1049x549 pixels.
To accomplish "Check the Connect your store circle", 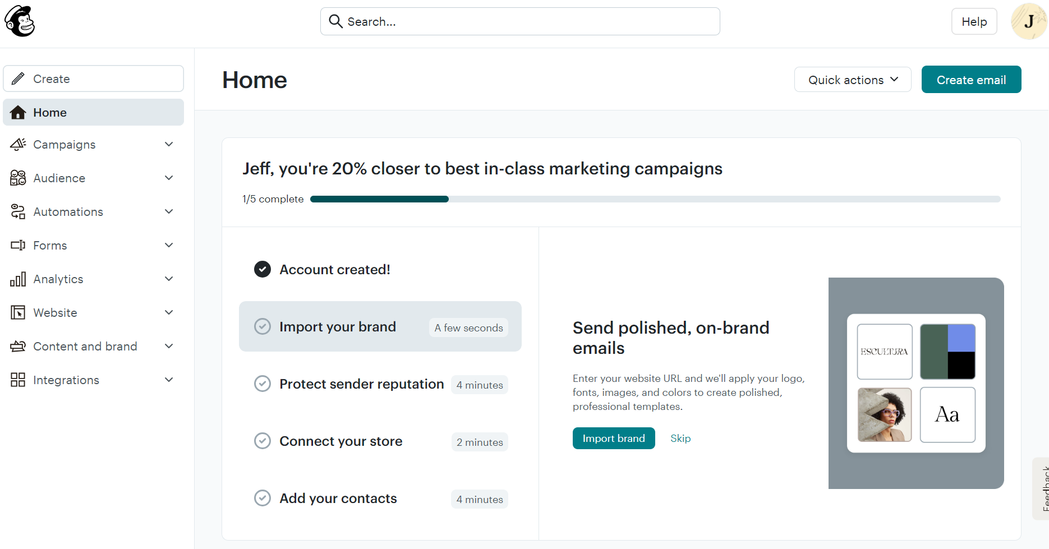I will point(262,441).
